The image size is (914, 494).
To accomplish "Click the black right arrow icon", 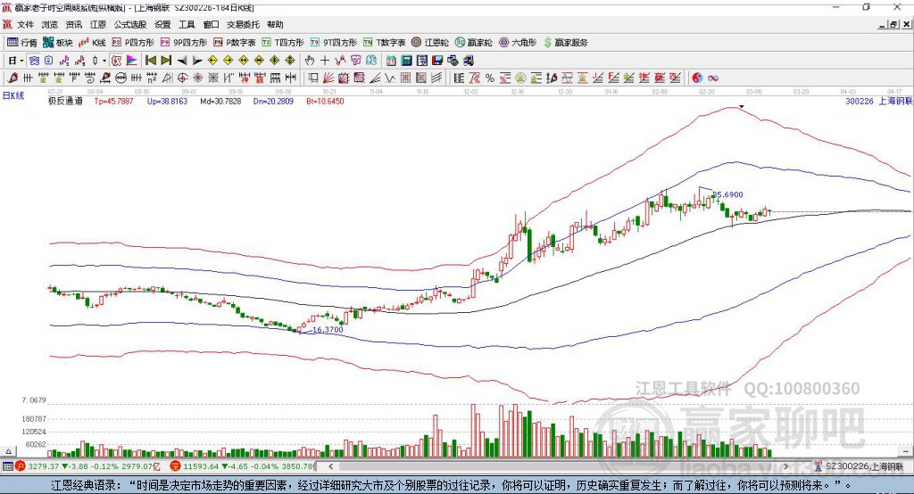I will pyautogui.click(x=197, y=61).
